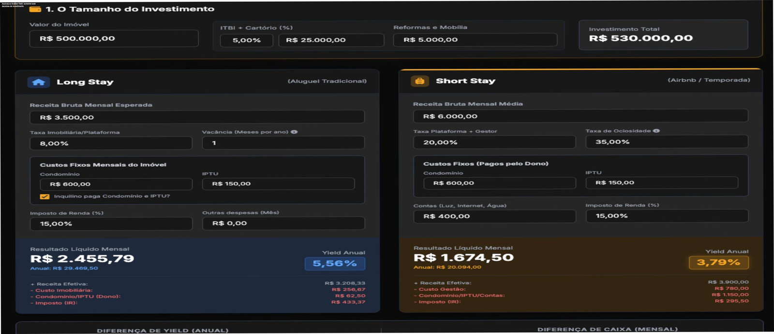Screen dimensions: 774x334
Task: Click the Custo Imobiliária value R$ 256,67
Action: click(348, 290)
